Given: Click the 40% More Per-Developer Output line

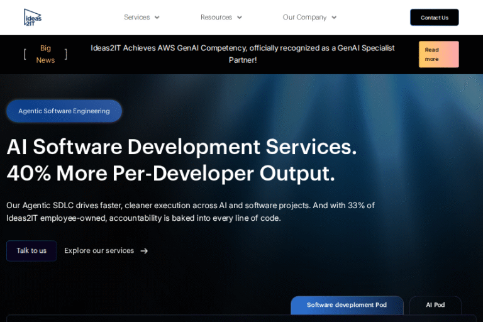Looking at the screenshot, I should [170, 174].
